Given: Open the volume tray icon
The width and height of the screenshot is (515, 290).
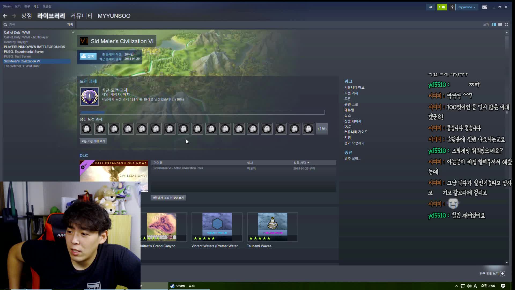Looking at the screenshot, I should (469, 286).
